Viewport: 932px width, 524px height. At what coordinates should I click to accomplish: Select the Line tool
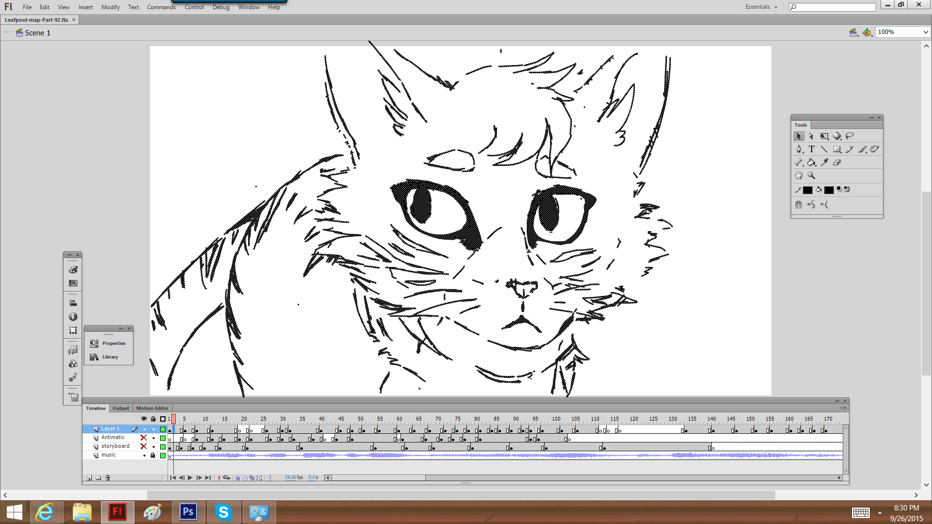pos(824,149)
